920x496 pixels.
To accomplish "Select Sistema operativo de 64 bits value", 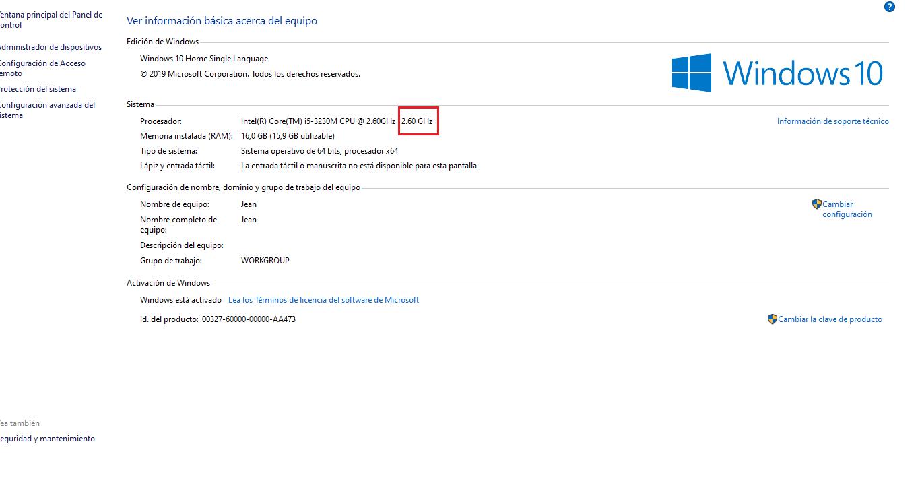I will pos(319,151).
